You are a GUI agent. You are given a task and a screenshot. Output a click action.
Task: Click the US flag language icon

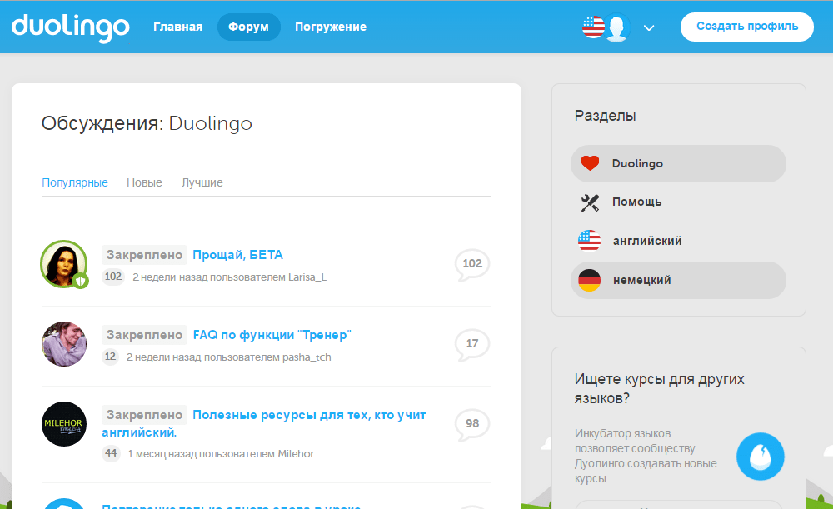(593, 27)
